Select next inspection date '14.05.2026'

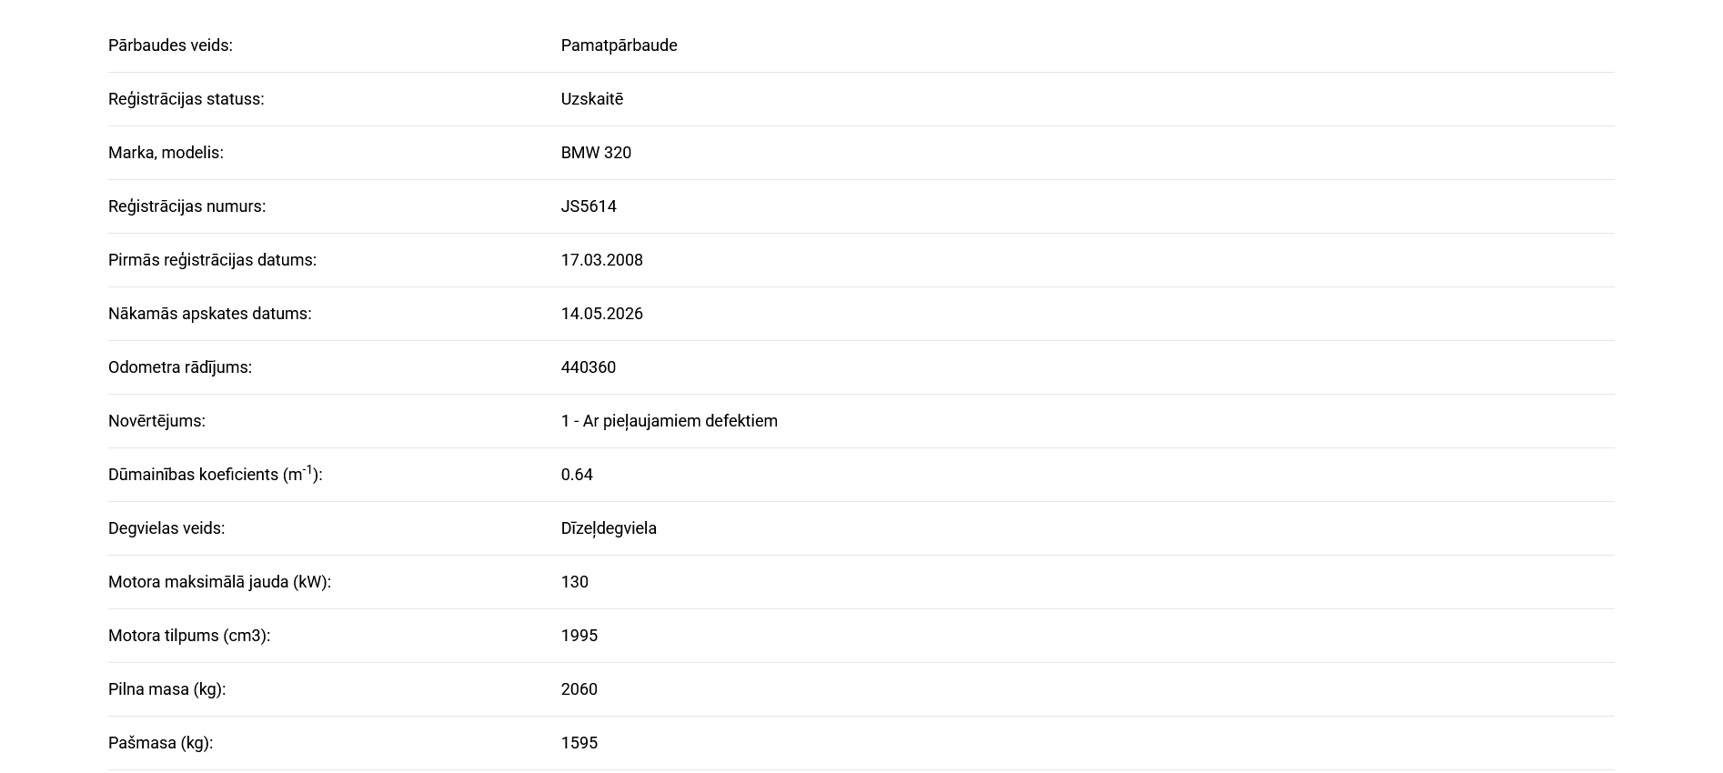click(x=601, y=314)
